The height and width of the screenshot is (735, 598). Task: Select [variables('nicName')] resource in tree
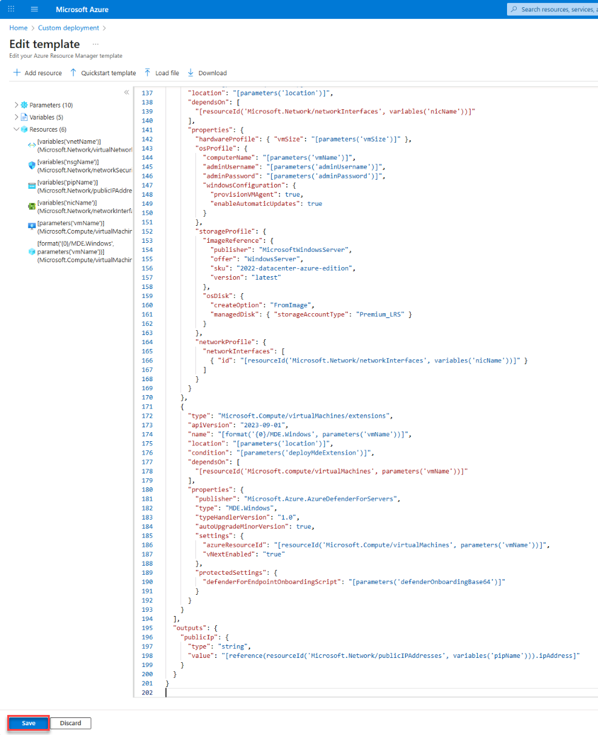84,206
